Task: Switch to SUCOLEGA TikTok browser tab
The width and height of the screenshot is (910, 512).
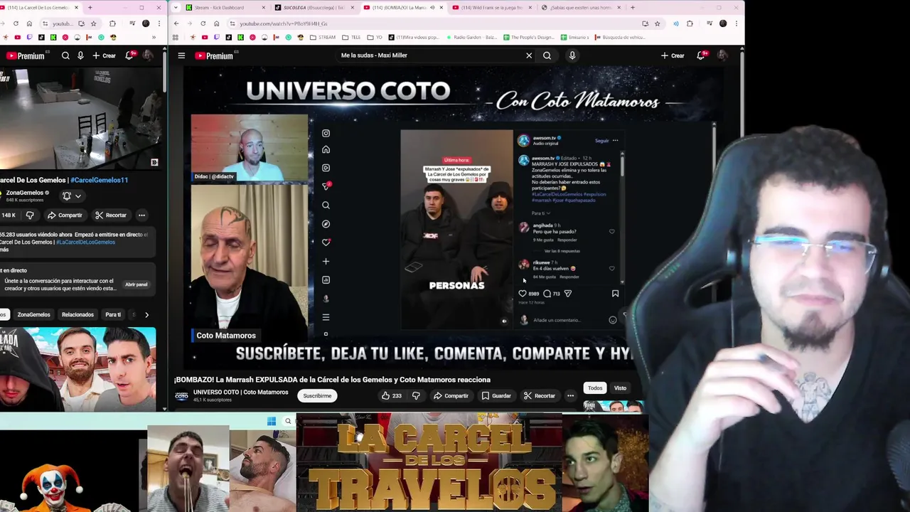Action: (314, 7)
